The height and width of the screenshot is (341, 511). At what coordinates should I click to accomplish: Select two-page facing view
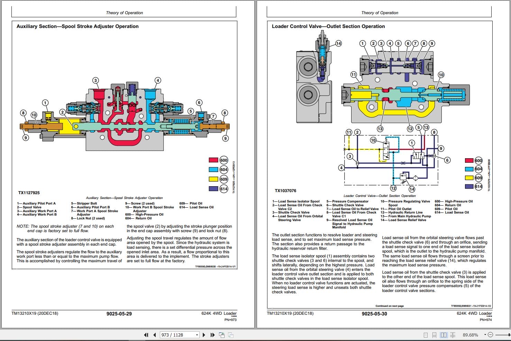tap(444, 335)
